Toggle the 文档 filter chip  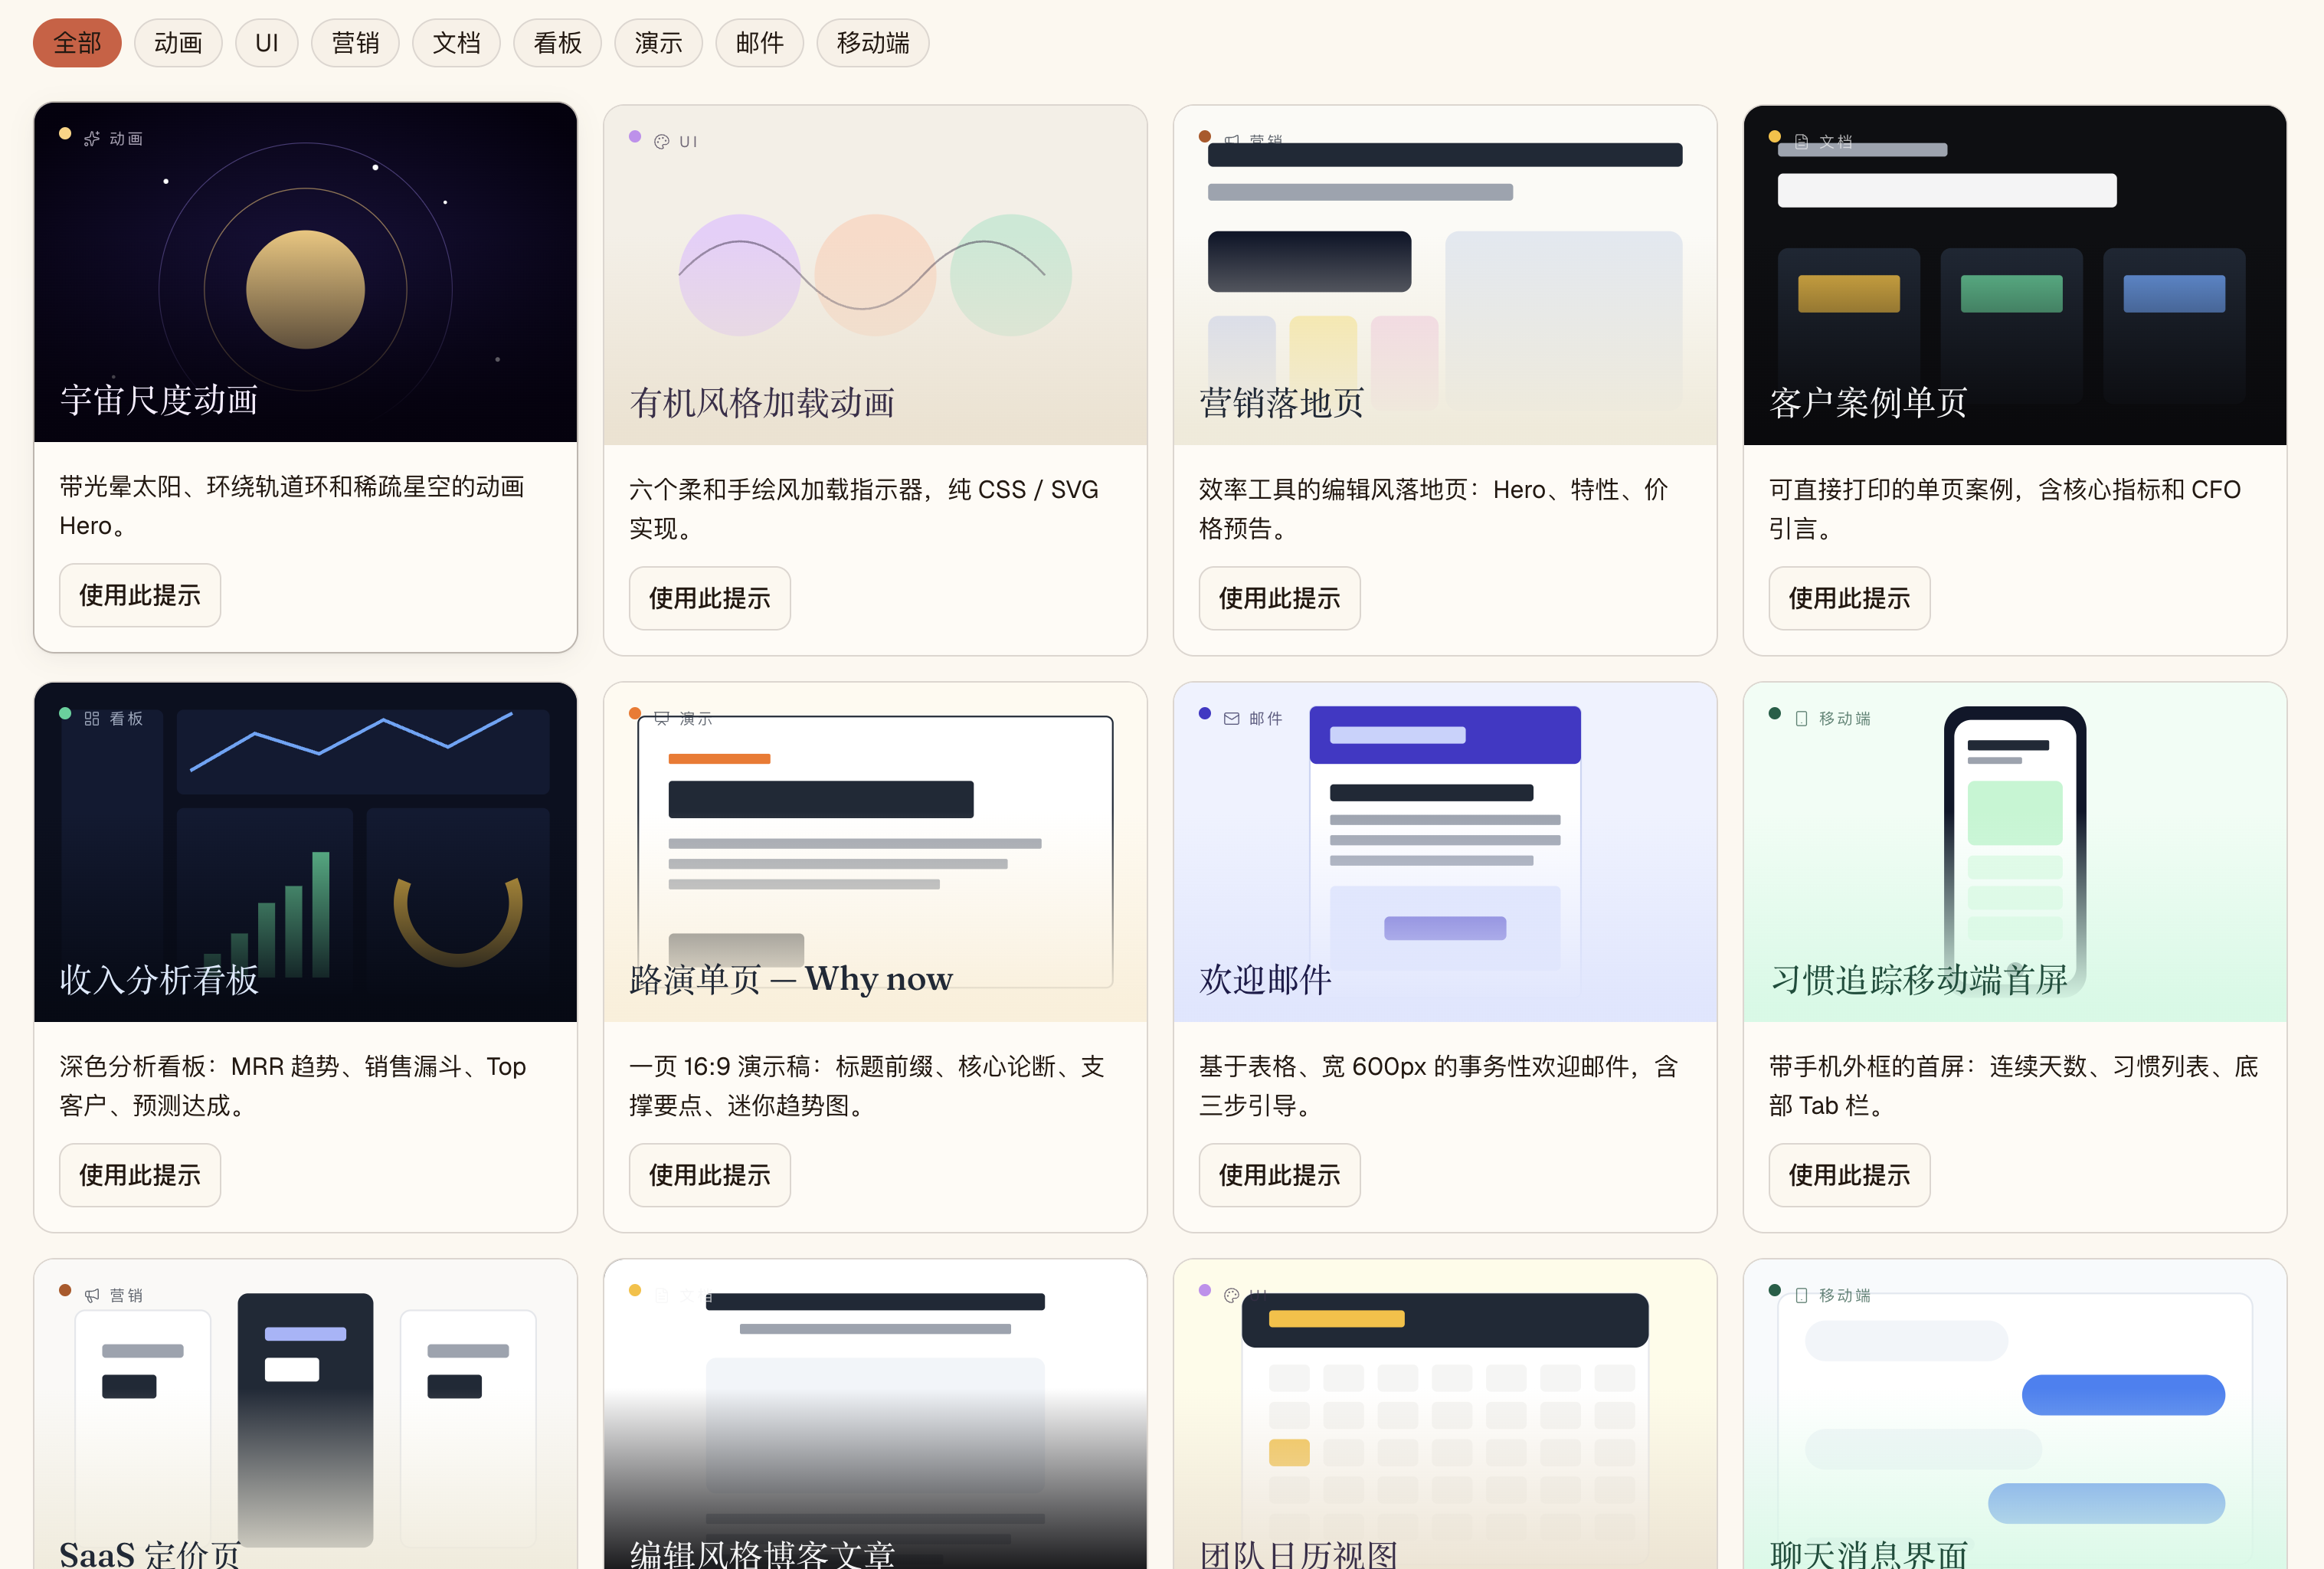(x=456, y=43)
